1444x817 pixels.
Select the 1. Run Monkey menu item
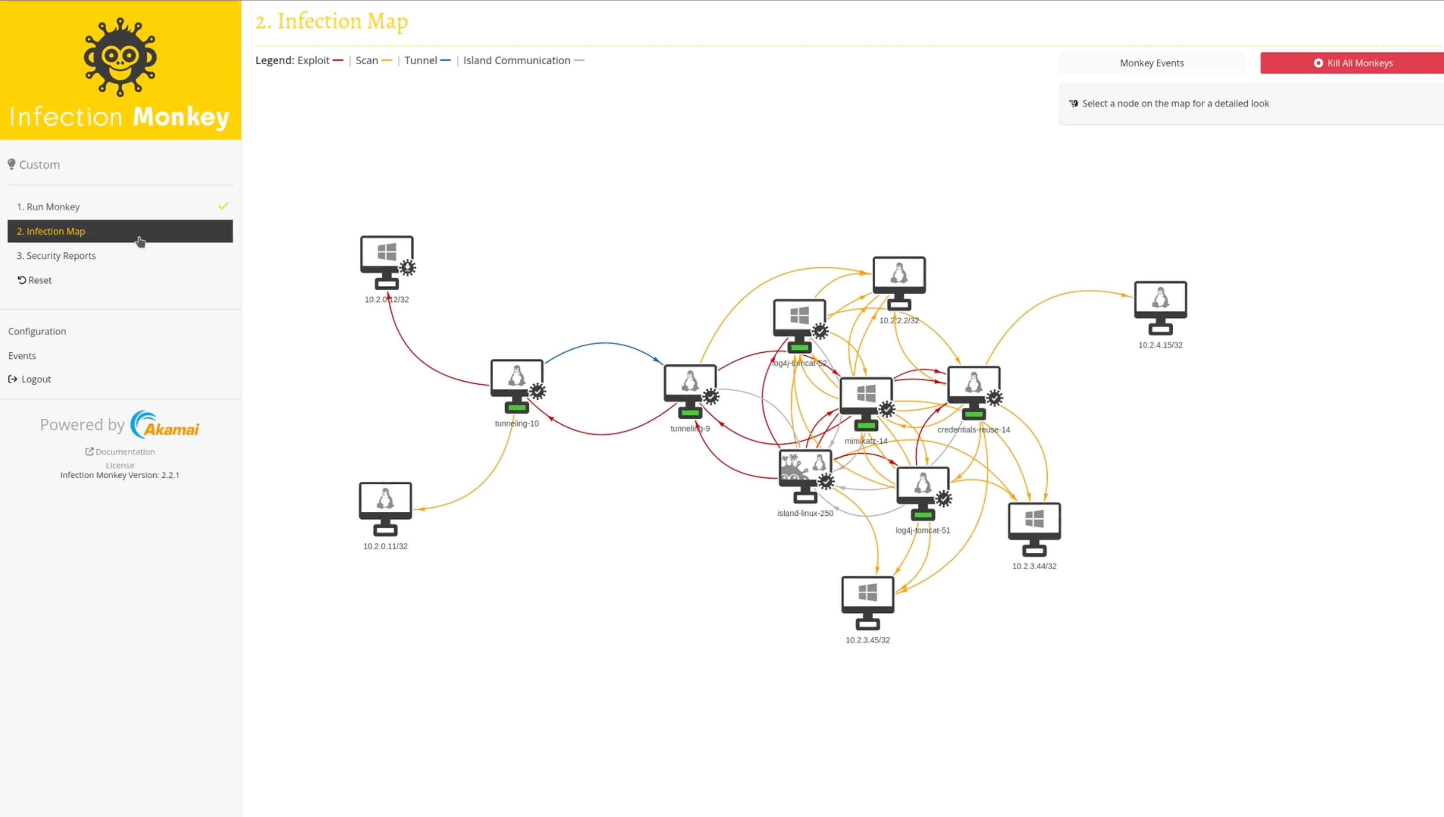119,206
